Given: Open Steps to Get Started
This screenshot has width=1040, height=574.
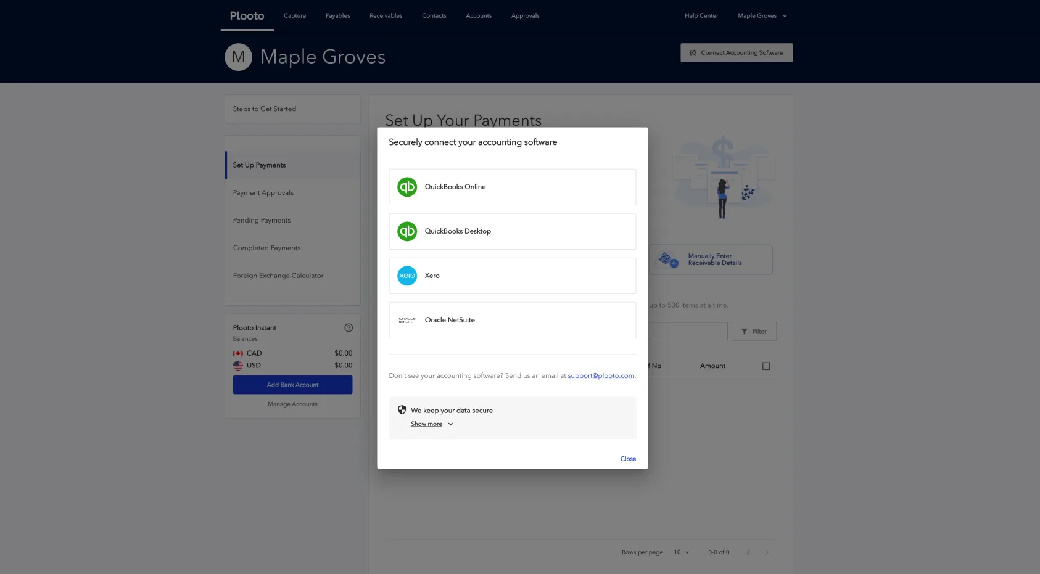Looking at the screenshot, I should click(x=293, y=109).
